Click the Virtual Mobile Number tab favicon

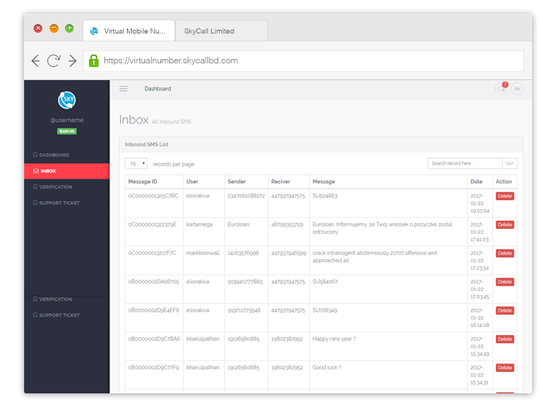click(94, 31)
